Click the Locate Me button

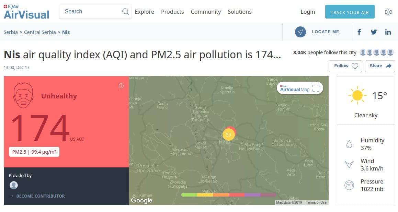[x=317, y=32]
